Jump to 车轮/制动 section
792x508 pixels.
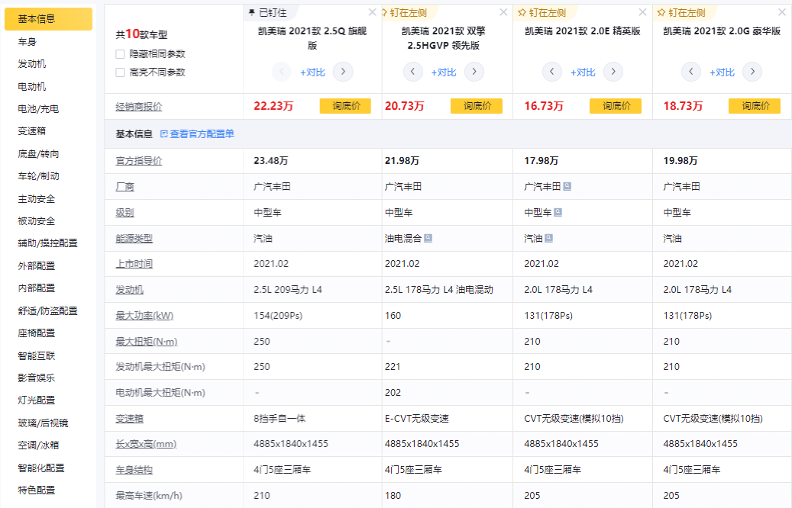(x=38, y=175)
